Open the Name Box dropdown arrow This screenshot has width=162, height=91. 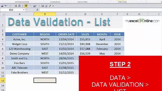point(24,10)
